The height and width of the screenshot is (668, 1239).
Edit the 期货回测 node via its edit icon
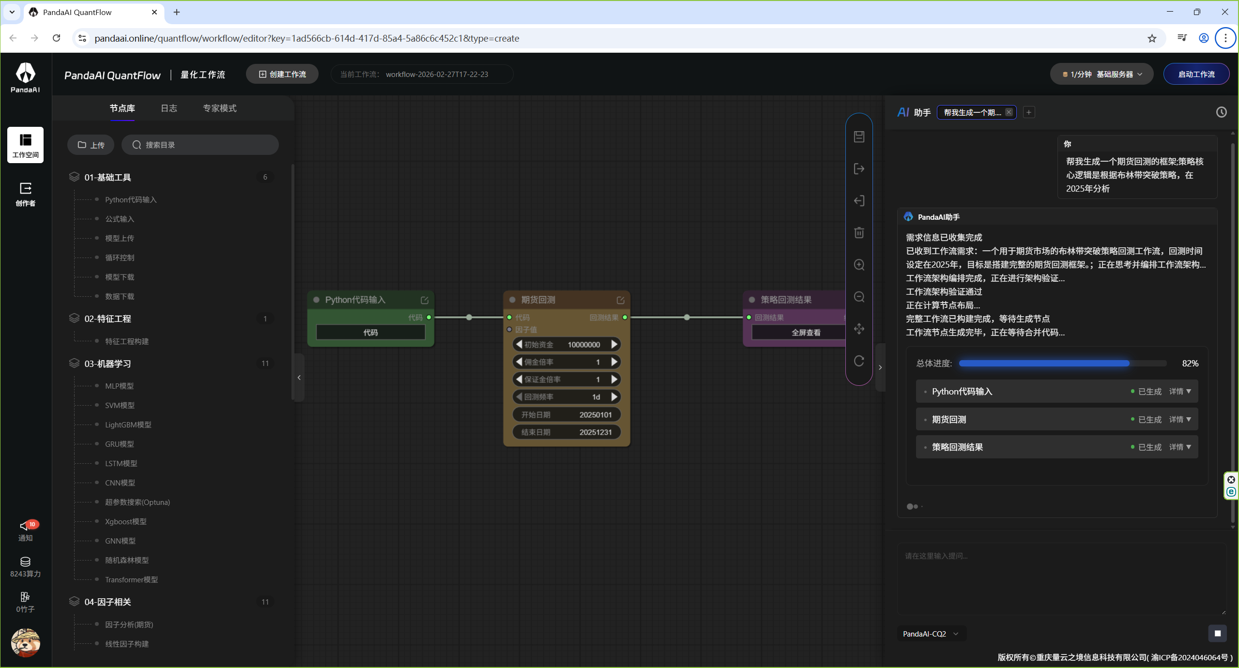620,300
